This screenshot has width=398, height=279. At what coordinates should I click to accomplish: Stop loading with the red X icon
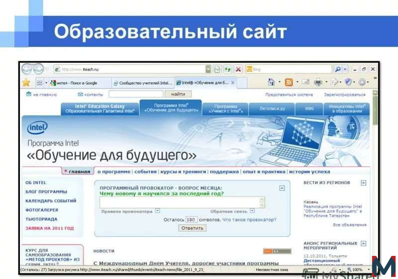pos(238,69)
